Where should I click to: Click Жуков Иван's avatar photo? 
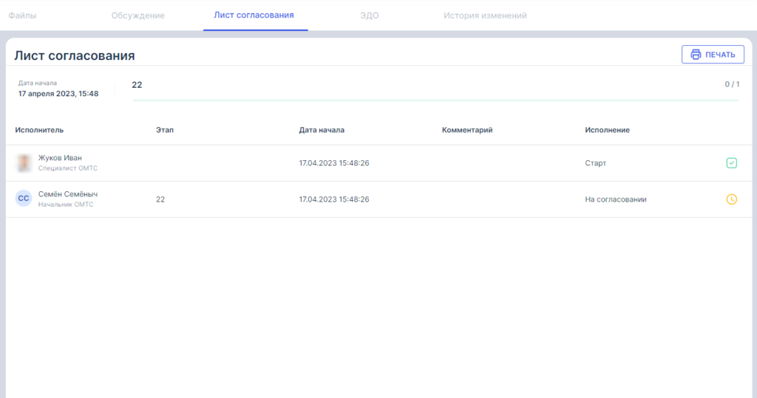tap(24, 163)
